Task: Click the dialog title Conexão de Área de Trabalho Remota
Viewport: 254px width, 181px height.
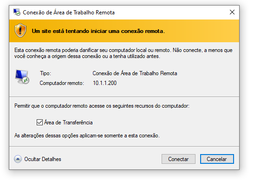Action: tap(69, 13)
